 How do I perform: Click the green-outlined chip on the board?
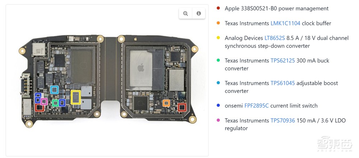55,103
